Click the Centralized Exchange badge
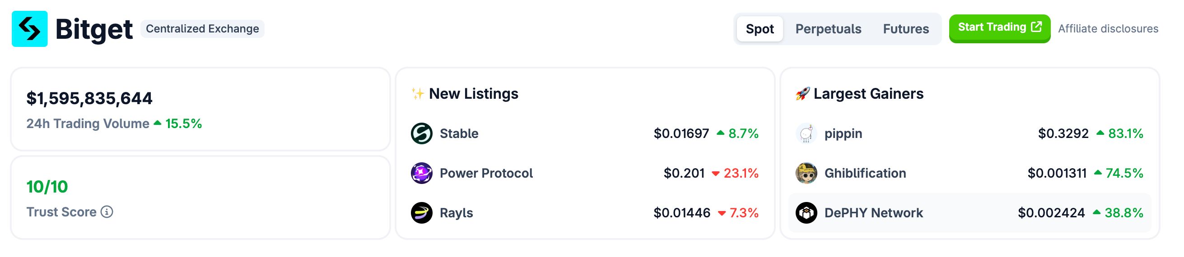This screenshot has height=257, width=1184. 202,29
